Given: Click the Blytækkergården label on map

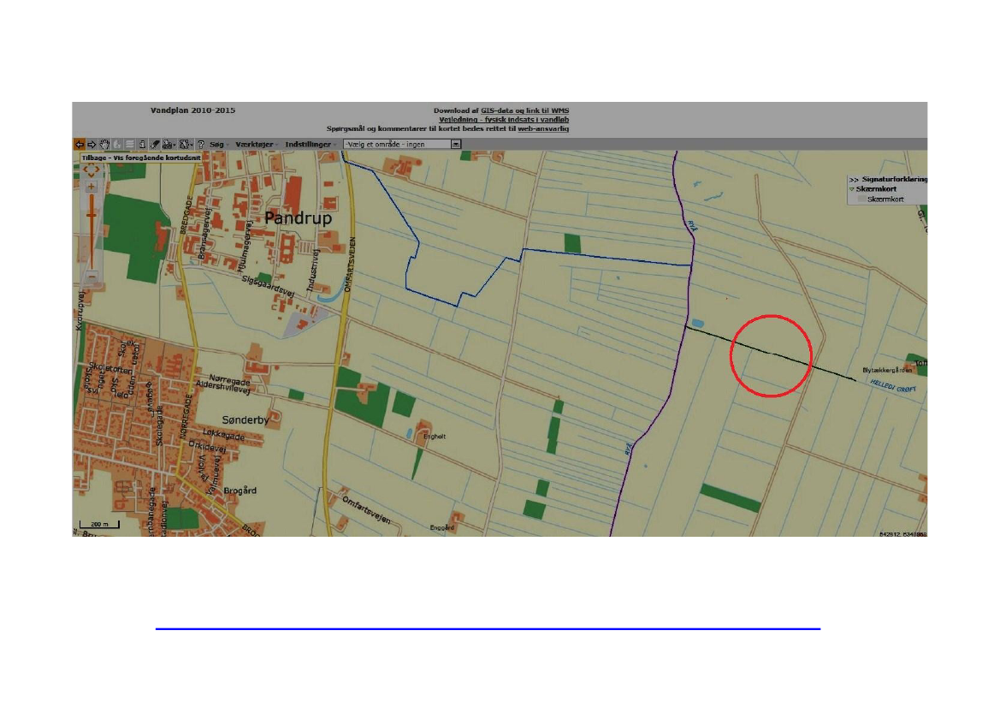Looking at the screenshot, I should [887, 371].
